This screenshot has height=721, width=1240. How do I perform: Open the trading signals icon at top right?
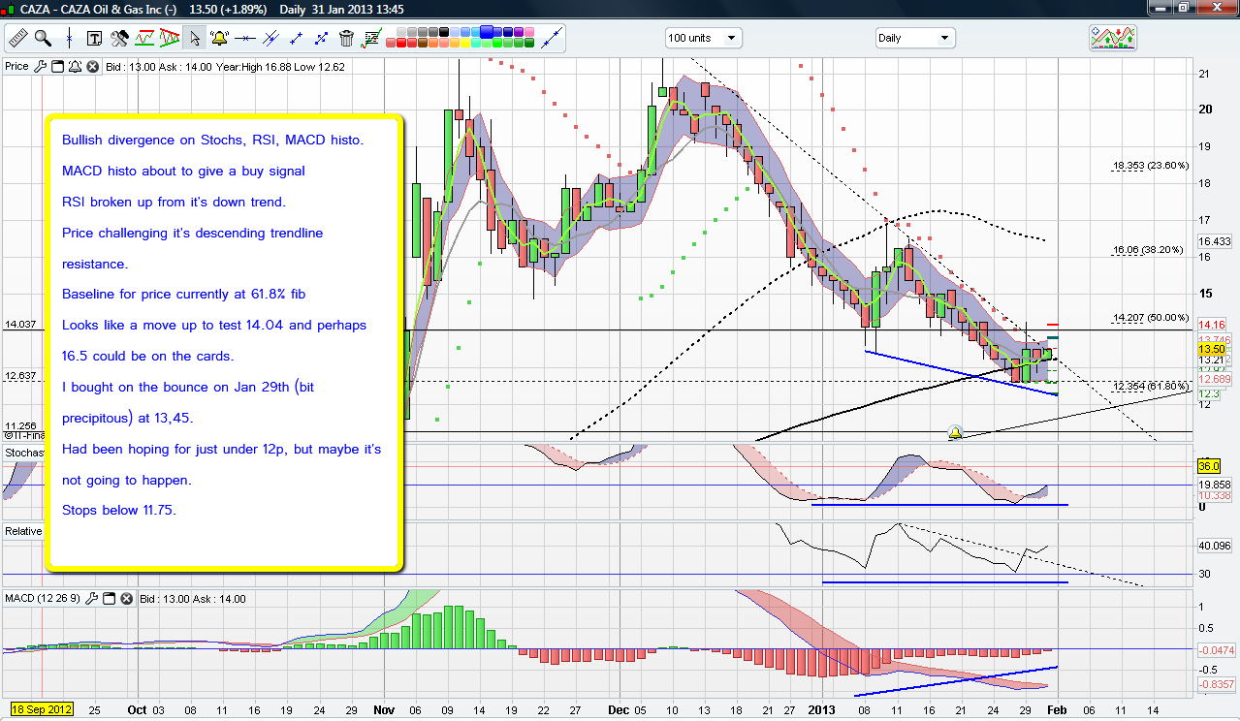(1113, 38)
